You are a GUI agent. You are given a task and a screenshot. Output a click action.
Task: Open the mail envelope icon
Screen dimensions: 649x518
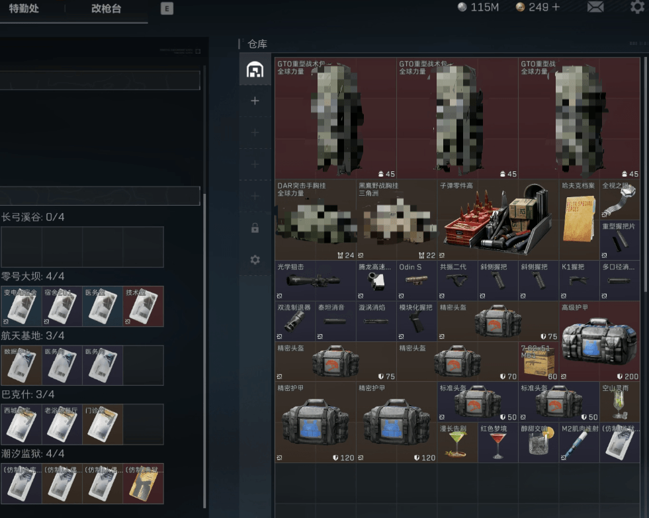[595, 7]
